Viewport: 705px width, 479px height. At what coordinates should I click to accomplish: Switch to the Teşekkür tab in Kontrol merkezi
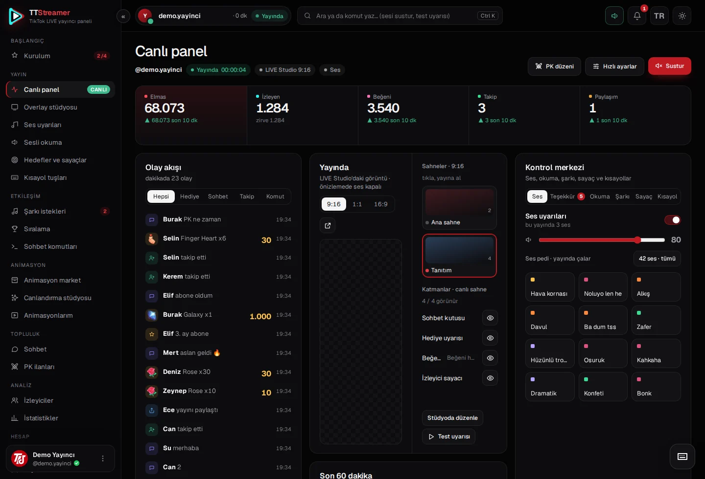coord(567,196)
